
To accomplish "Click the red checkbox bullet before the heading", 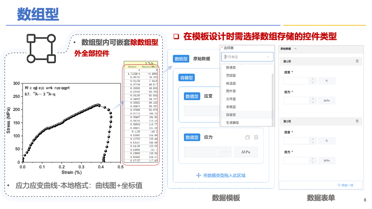I will pyautogui.click(x=176, y=37).
